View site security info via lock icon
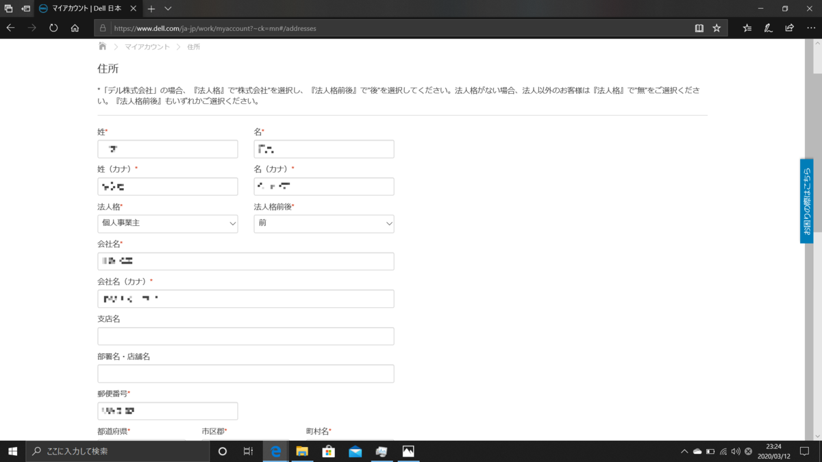822x462 pixels. pos(101,28)
